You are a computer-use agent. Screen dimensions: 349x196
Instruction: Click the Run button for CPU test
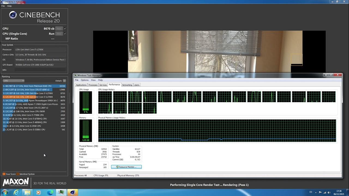(x=59, y=28)
